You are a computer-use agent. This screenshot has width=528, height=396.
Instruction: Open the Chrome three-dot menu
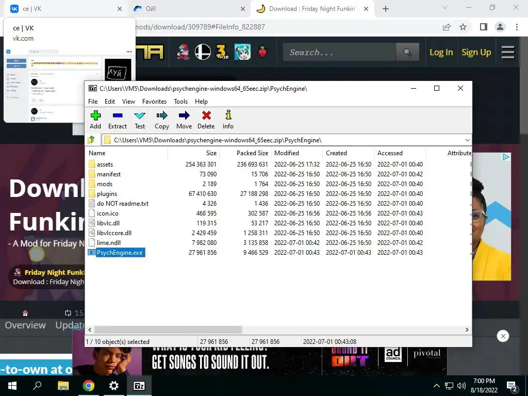point(517,27)
